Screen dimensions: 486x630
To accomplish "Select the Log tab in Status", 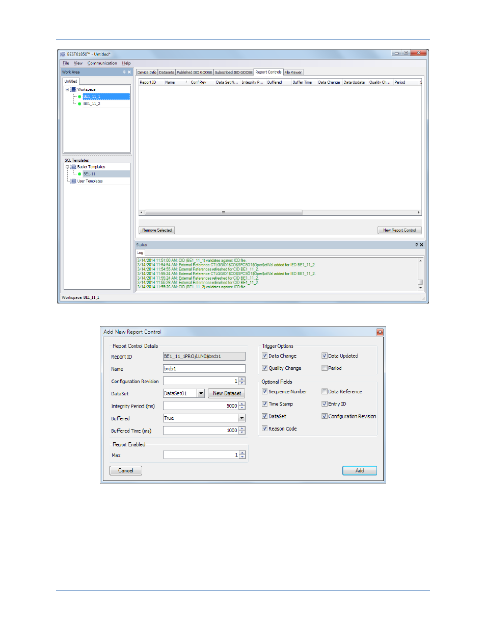I will [140, 253].
